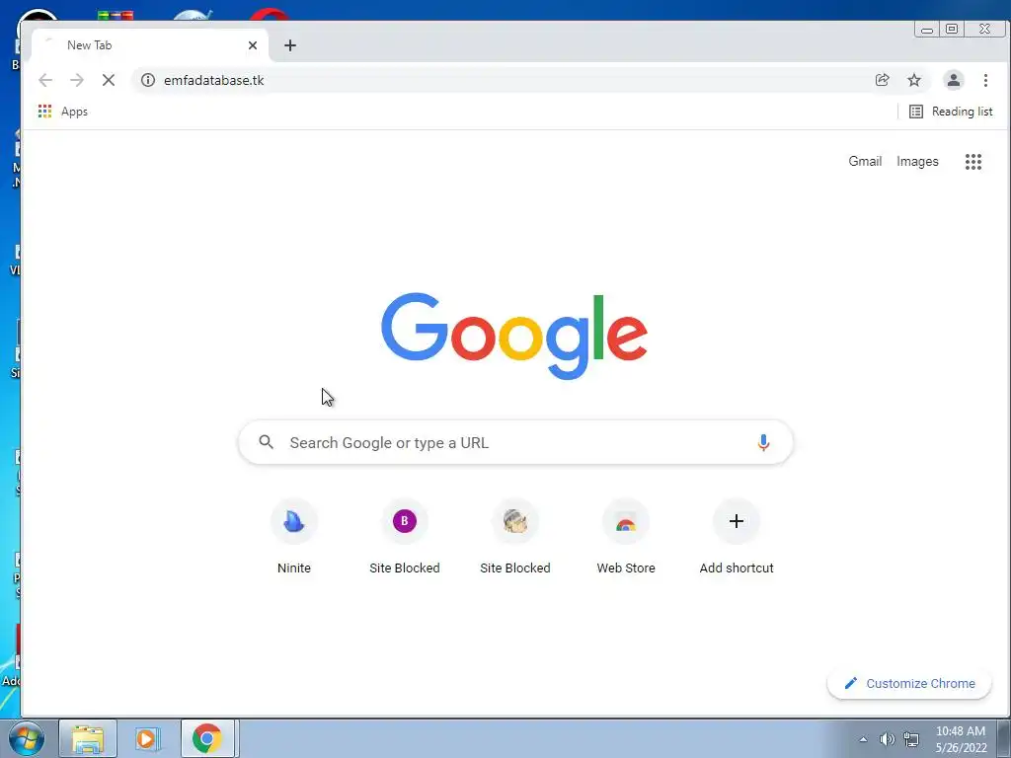Open the Chrome profile avatar menu
The image size is (1011, 758).
[x=953, y=80]
